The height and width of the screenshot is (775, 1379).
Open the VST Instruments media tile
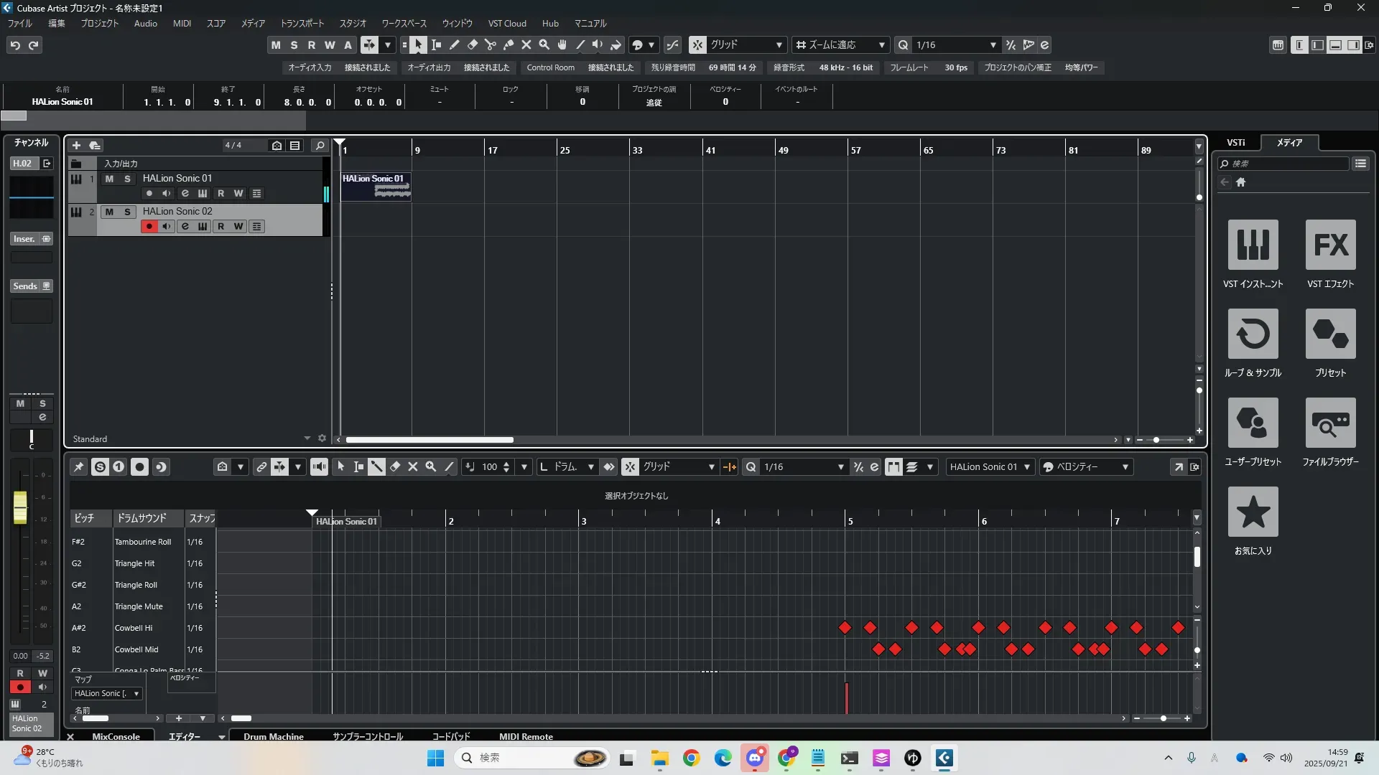pyautogui.click(x=1253, y=245)
